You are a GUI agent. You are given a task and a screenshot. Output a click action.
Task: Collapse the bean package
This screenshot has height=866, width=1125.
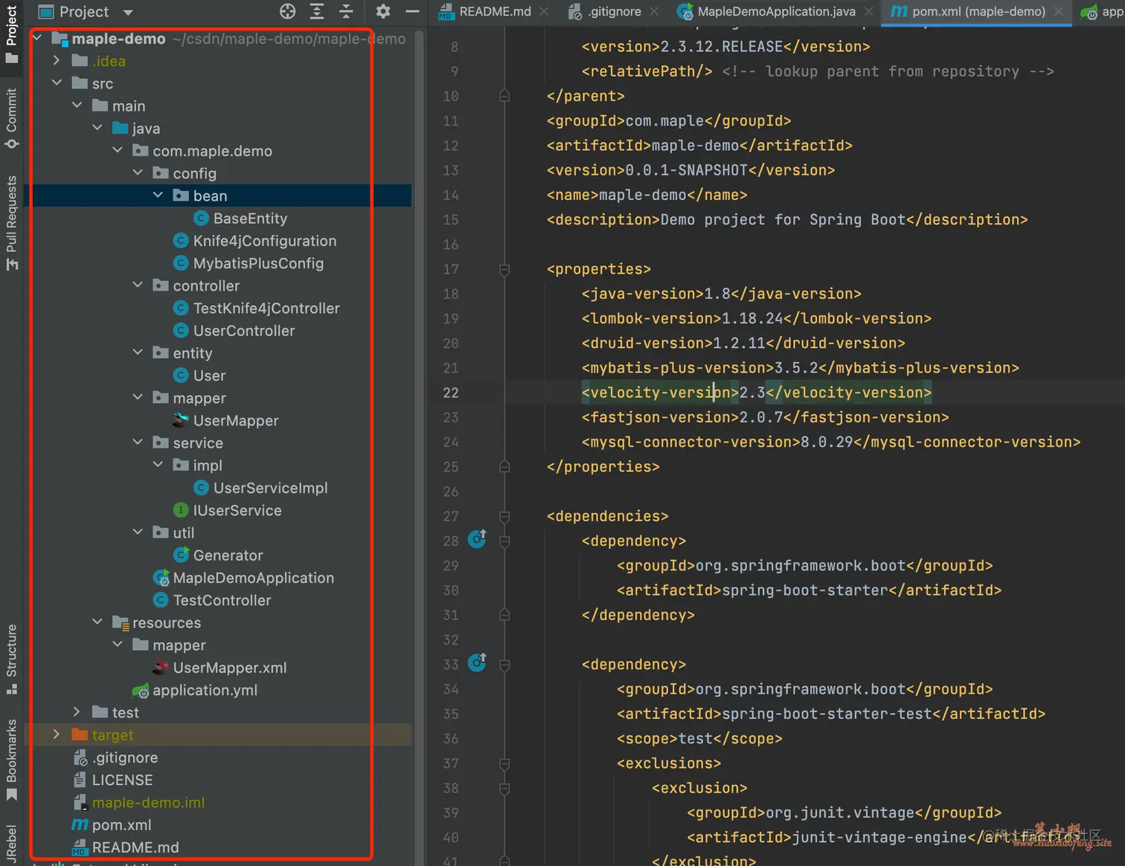(158, 195)
